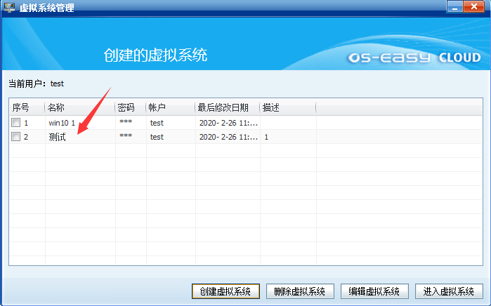This screenshot has height=306, width=491.
Task: Tick the checkbox for row 1
Action: 16,123
